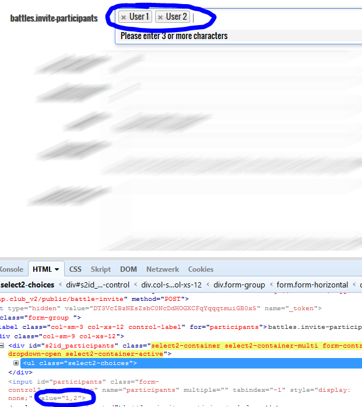Click the User 1 tag label
The image size is (362, 407).
point(139,17)
